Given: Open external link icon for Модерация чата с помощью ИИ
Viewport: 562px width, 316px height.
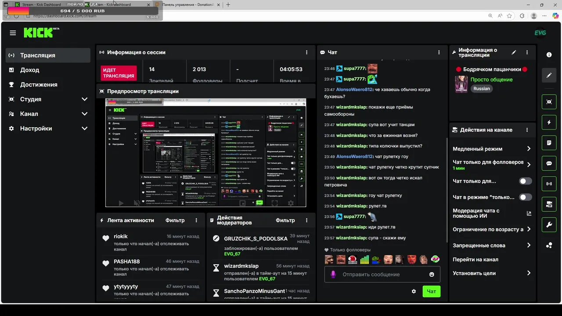Looking at the screenshot, I should coord(529,213).
